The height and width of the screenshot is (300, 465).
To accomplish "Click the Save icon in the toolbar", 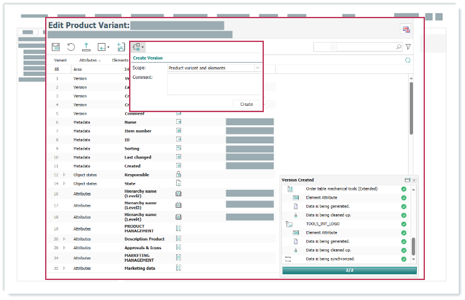I will [56, 47].
